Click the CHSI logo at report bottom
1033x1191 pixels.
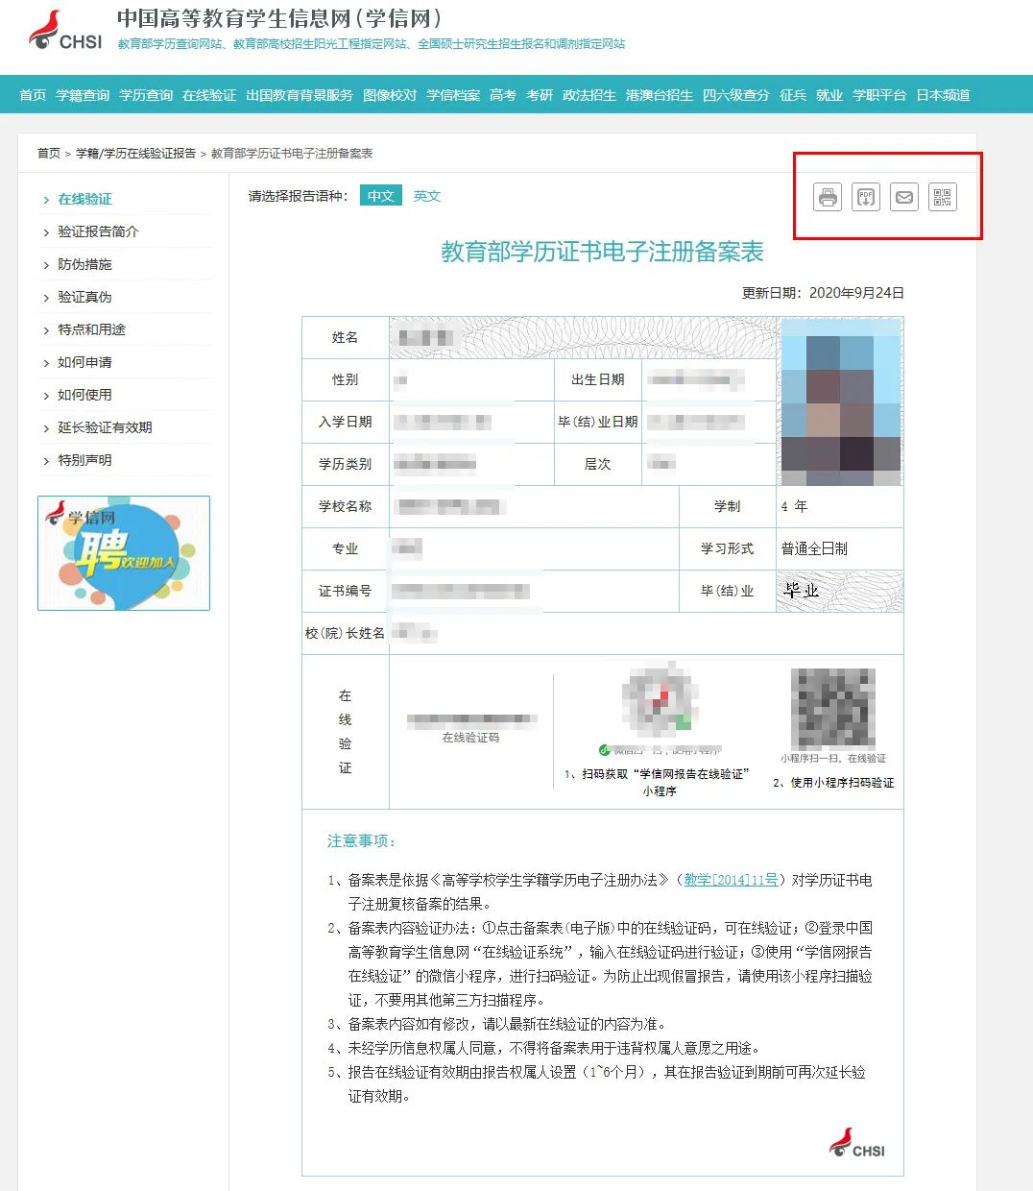point(857,1143)
